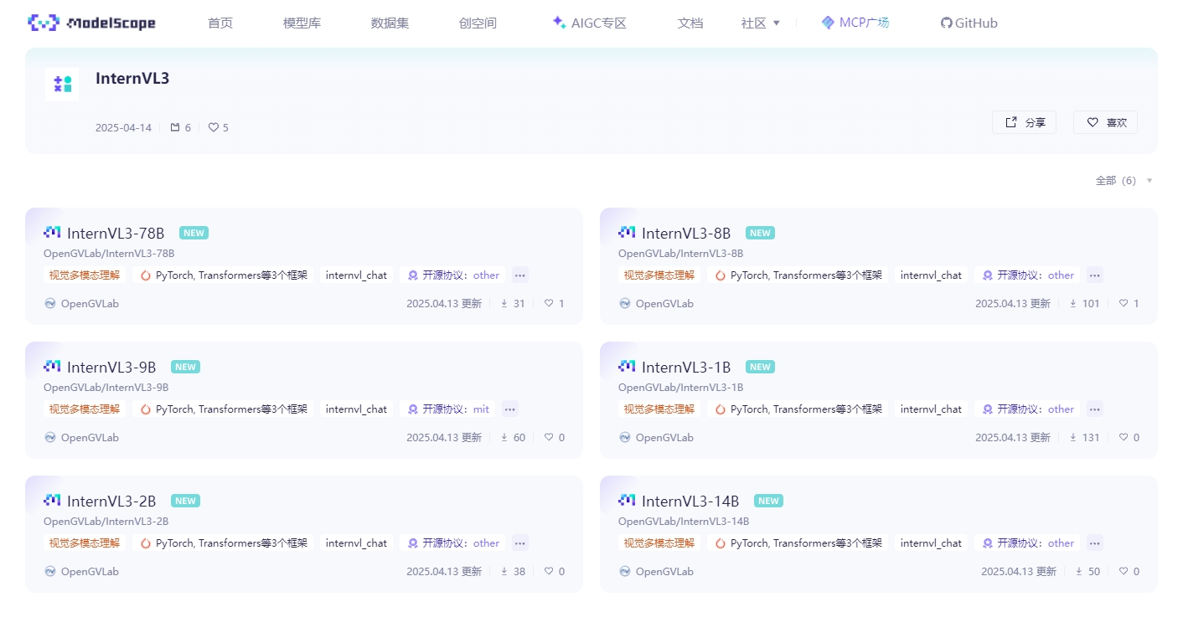
Task: Click the PyTorch flame icon on InternVL3-2B card
Action: [146, 543]
